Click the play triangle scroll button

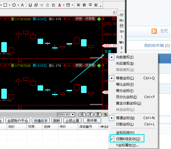coord(114,12)
